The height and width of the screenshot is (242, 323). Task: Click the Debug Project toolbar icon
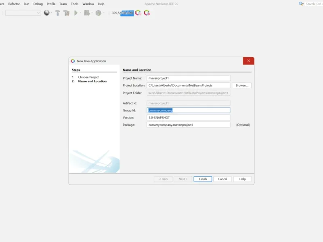(x=87, y=13)
